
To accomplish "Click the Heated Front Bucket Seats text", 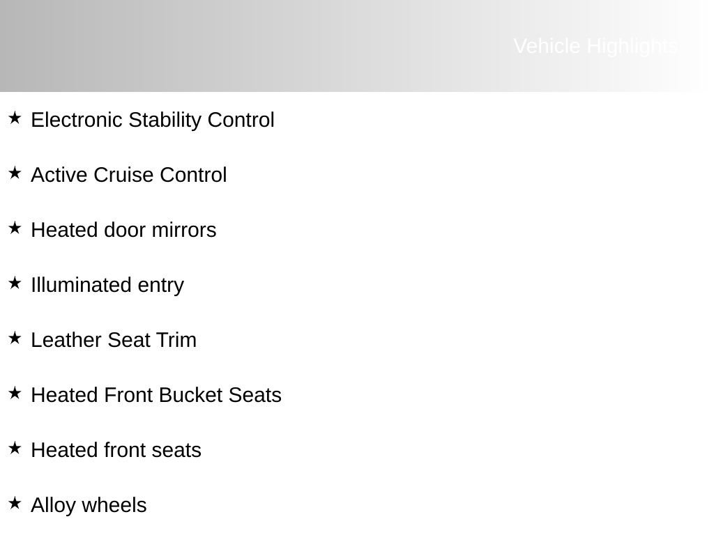I will (156, 396).
